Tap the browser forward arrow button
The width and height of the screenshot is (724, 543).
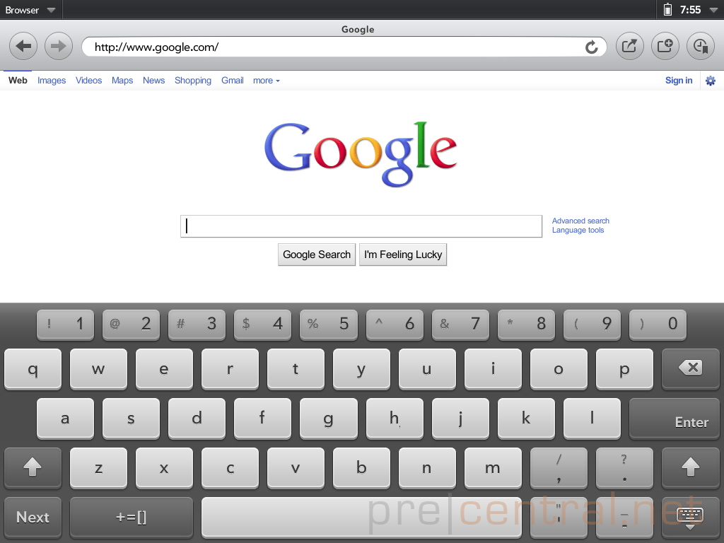click(59, 47)
